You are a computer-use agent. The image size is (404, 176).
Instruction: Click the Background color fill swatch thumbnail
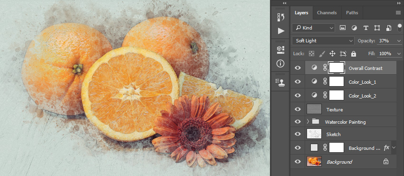click(314, 147)
